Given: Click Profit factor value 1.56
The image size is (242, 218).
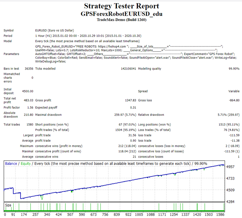Looking at the screenshot, I should (x=30, y=108).
